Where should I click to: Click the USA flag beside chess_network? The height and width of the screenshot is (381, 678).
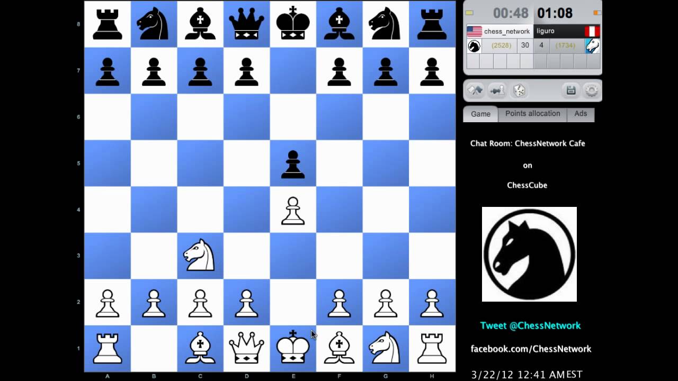click(x=474, y=31)
